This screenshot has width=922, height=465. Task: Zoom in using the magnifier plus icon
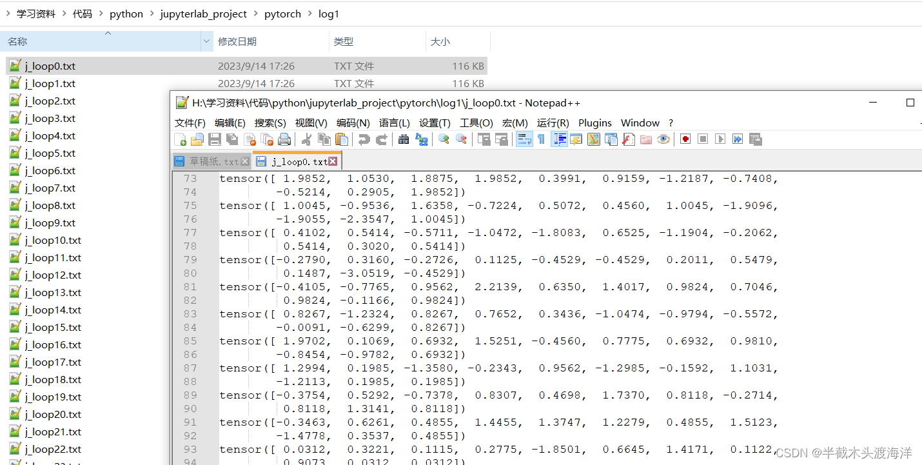(x=444, y=139)
